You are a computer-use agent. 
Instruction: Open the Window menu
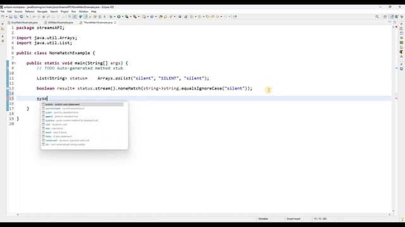point(84,11)
